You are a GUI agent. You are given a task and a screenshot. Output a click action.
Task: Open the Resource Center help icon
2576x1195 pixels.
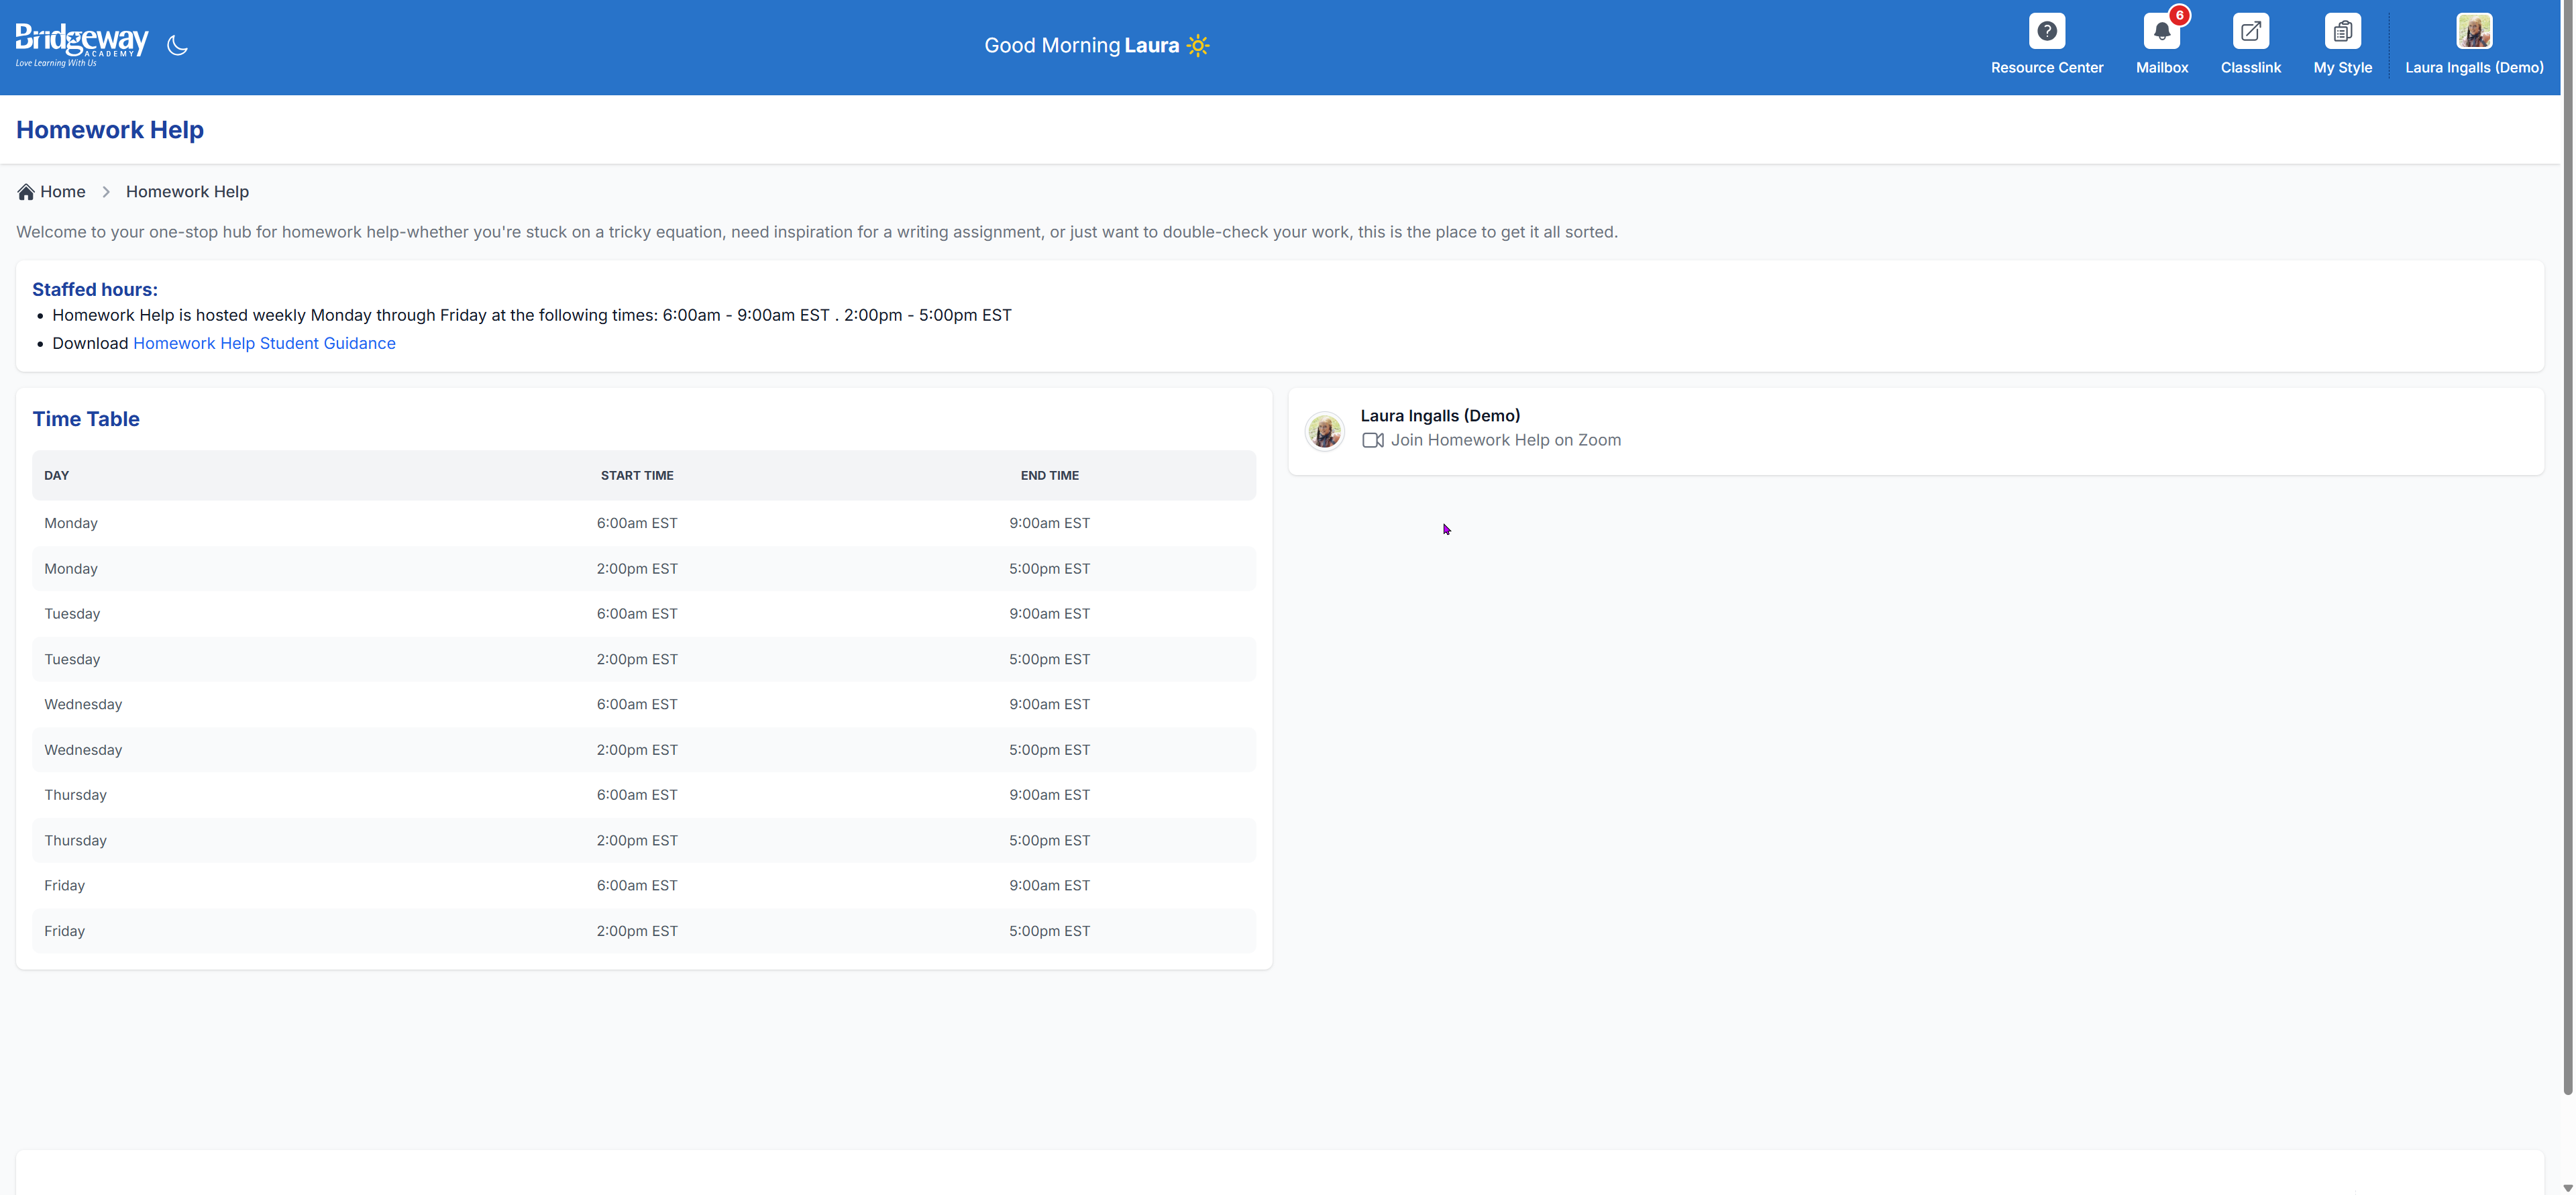tap(2046, 31)
